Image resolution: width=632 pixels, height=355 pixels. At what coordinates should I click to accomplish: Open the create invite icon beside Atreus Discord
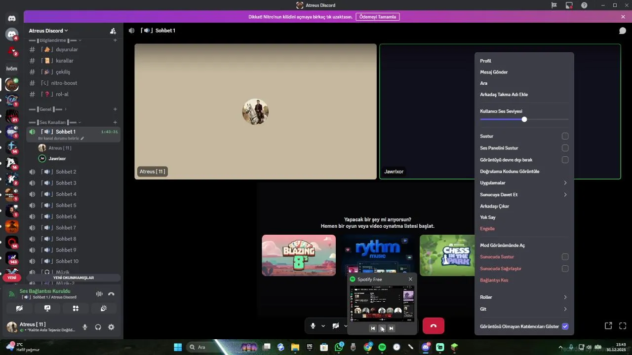point(113,31)
